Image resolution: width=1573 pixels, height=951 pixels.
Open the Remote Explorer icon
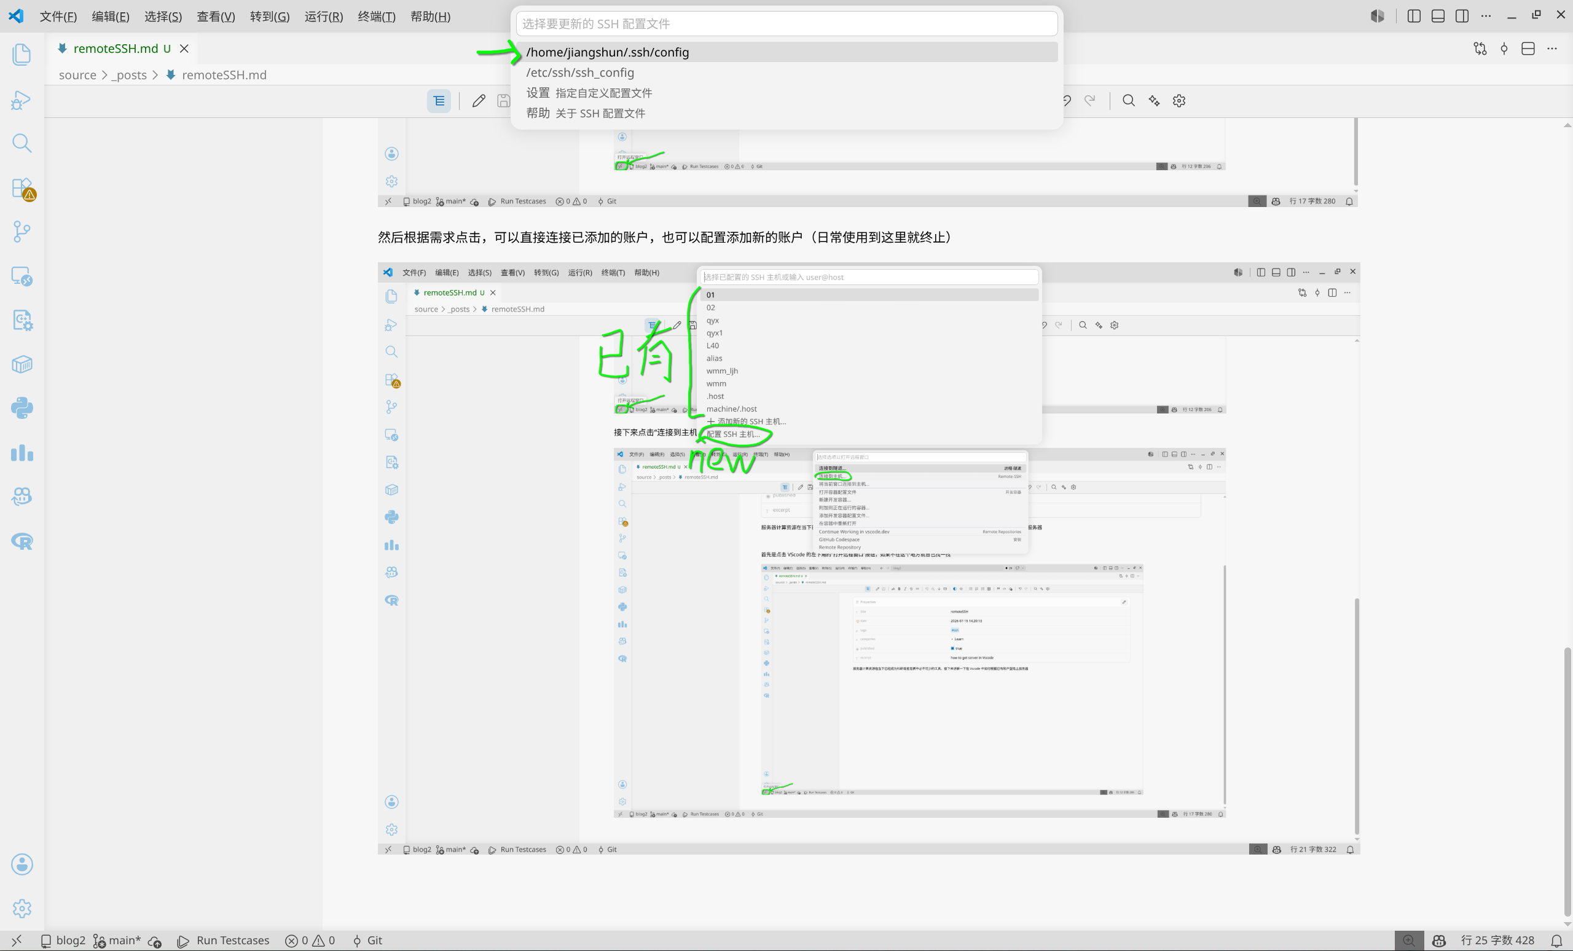[22, 276]
